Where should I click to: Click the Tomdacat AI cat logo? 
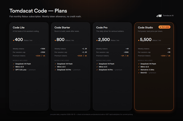point(159,16)
